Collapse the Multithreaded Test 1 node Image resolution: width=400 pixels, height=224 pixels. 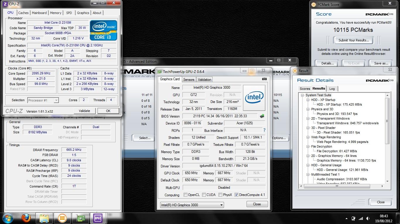tap(308, 174)
